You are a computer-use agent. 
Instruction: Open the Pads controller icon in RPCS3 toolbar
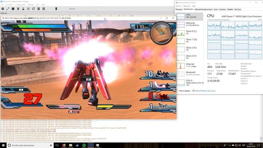(23, 9)
